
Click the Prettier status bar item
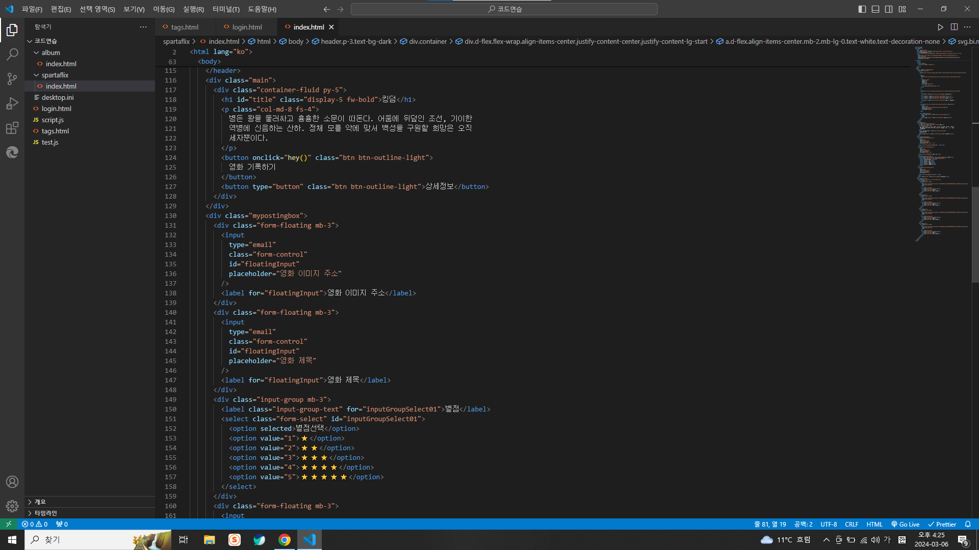(x=942, y=524)
